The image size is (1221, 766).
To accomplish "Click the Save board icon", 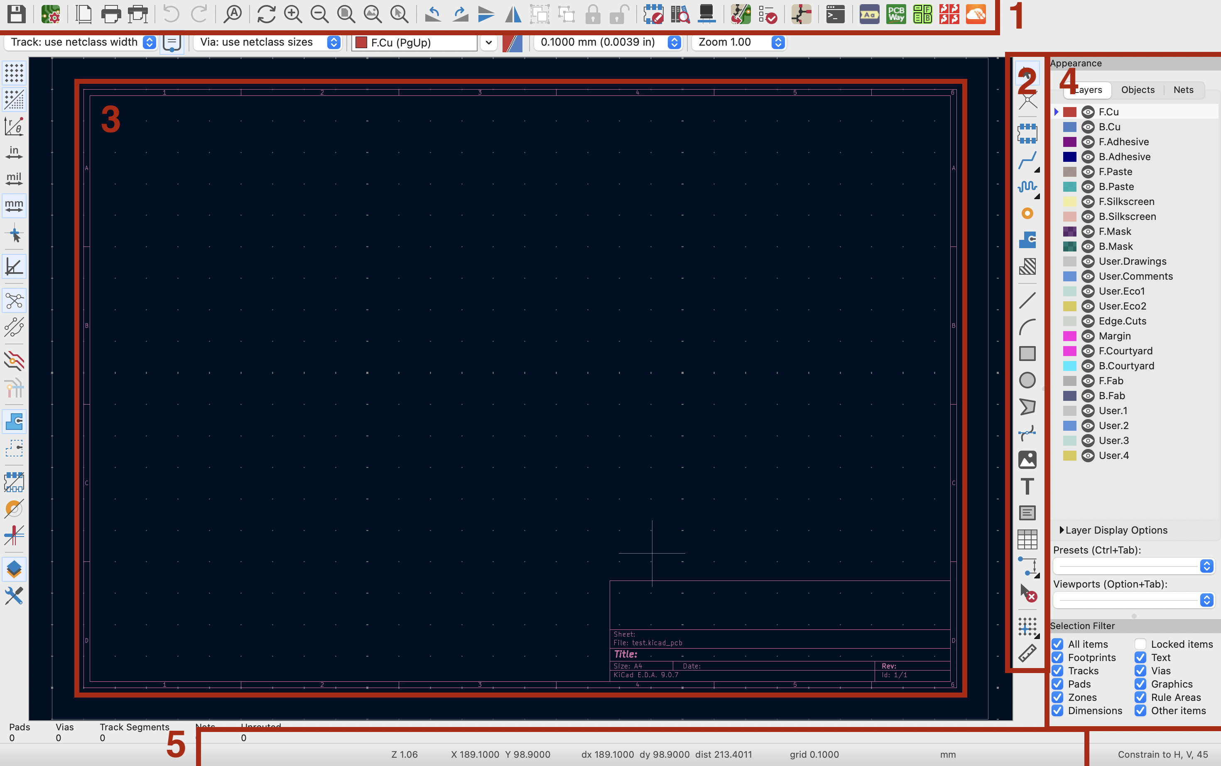I will coord(16,14).
